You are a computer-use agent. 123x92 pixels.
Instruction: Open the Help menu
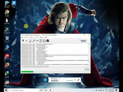(46, 37)
